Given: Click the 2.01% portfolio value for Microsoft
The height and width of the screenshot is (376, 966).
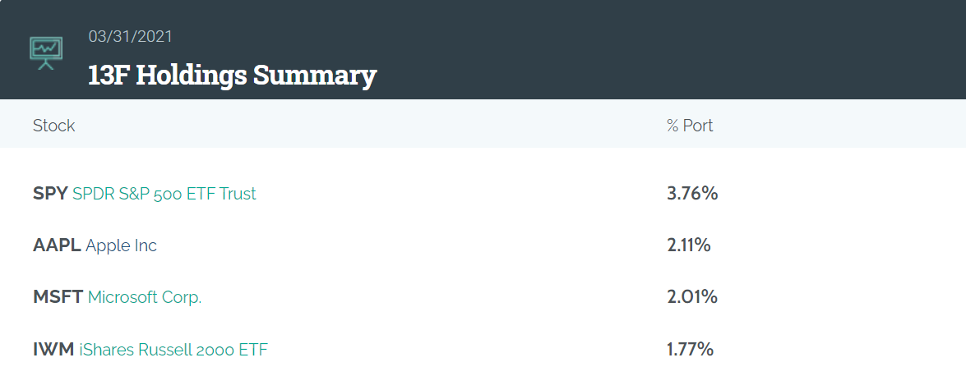Looking at the screenshot, I should pyautogui.click(x=692, y=297).
